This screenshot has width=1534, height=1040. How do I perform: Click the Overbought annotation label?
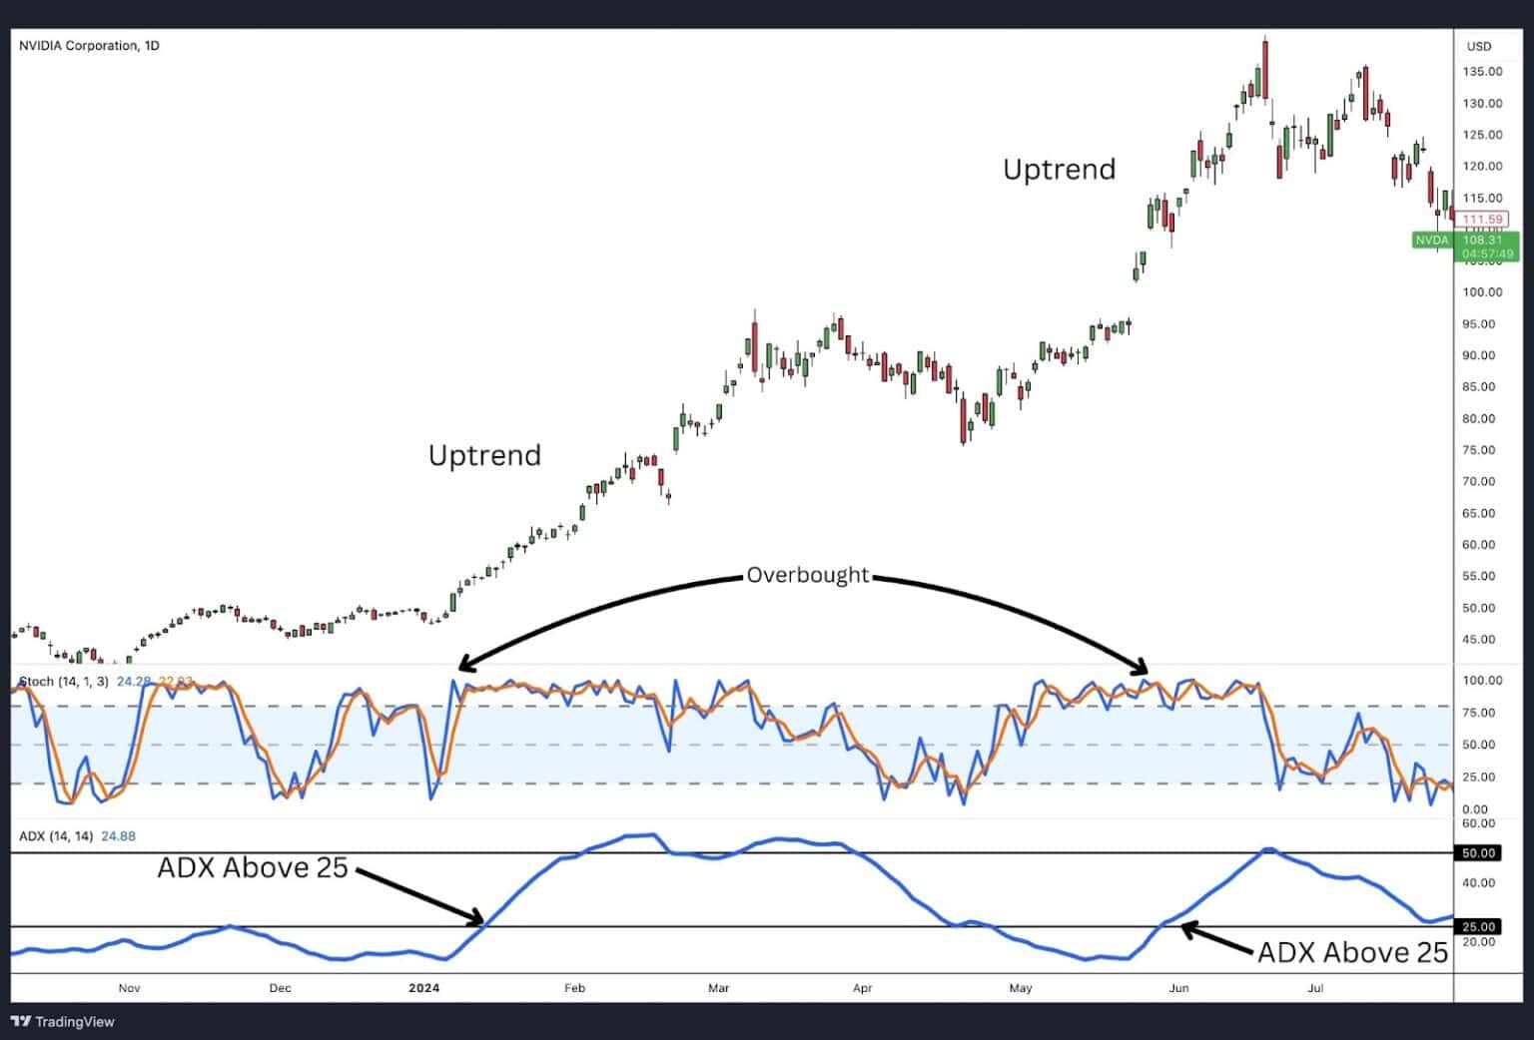809,575
